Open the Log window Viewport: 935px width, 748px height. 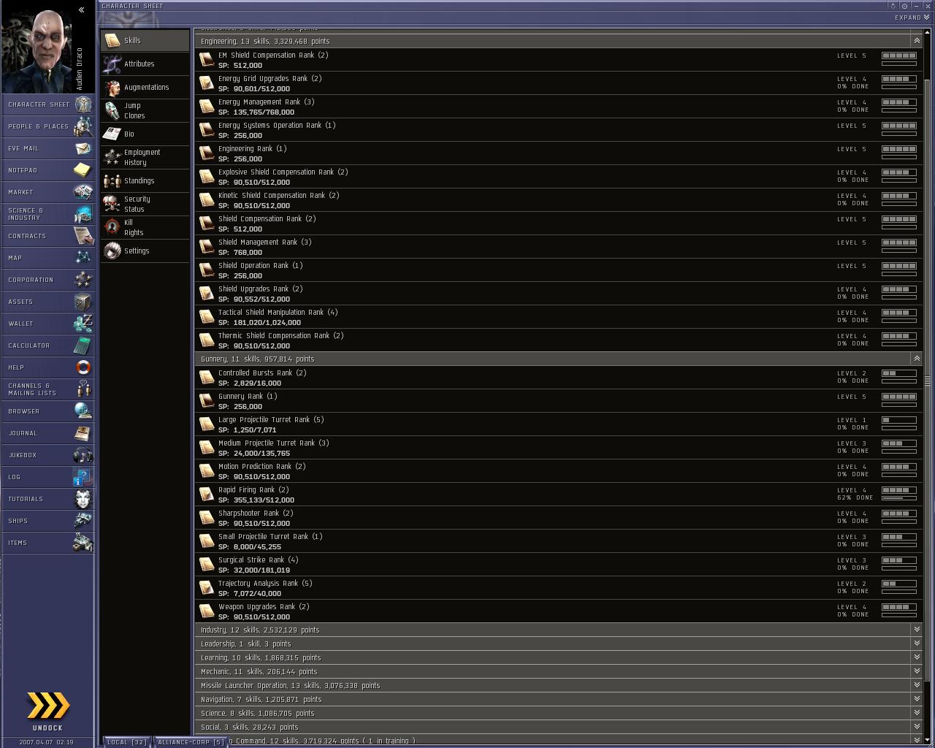click(x=47, y=477)
